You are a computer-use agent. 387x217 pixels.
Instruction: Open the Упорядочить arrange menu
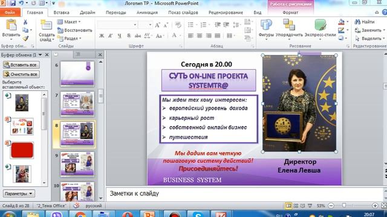pyautogui.click(x=289, y=29)
